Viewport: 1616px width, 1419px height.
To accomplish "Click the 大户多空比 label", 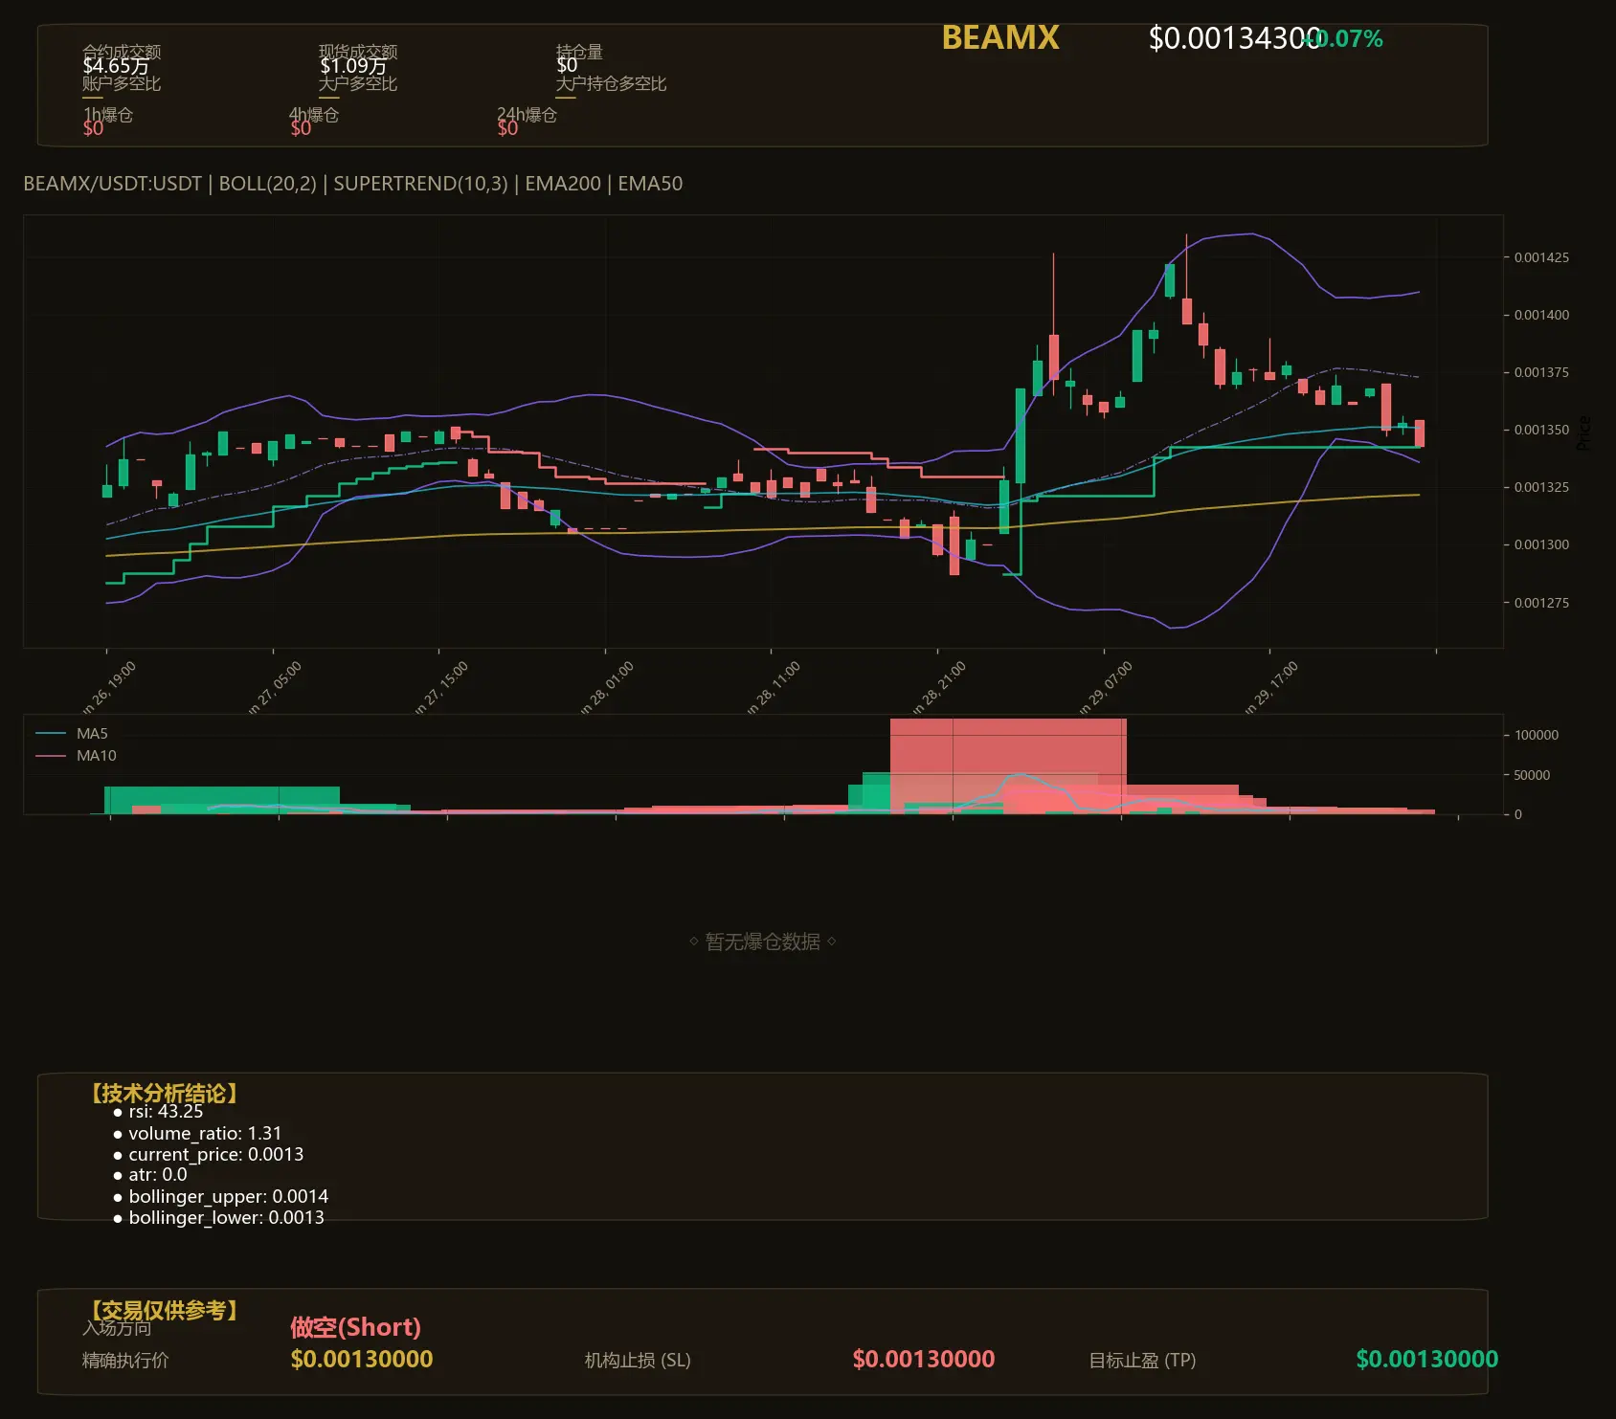I will coord(358,83).
